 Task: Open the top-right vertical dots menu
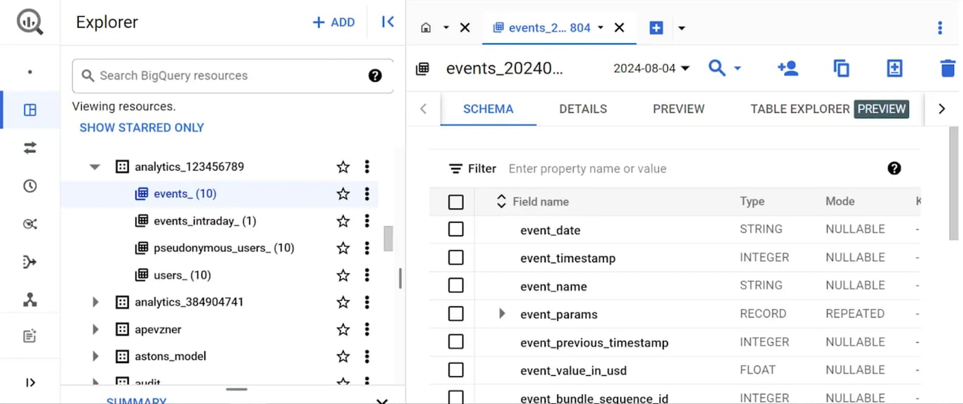[940, 27]
